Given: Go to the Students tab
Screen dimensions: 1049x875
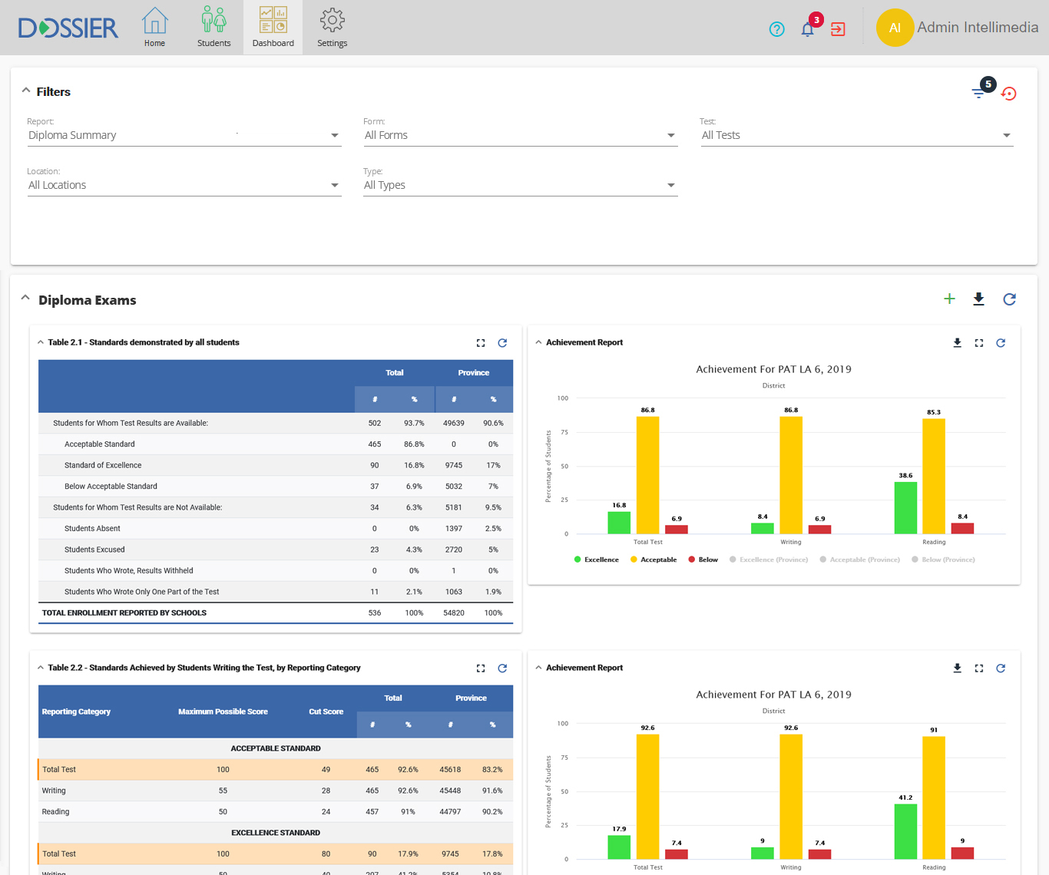Looking at the screenshot, I should [x=213, y=28].
